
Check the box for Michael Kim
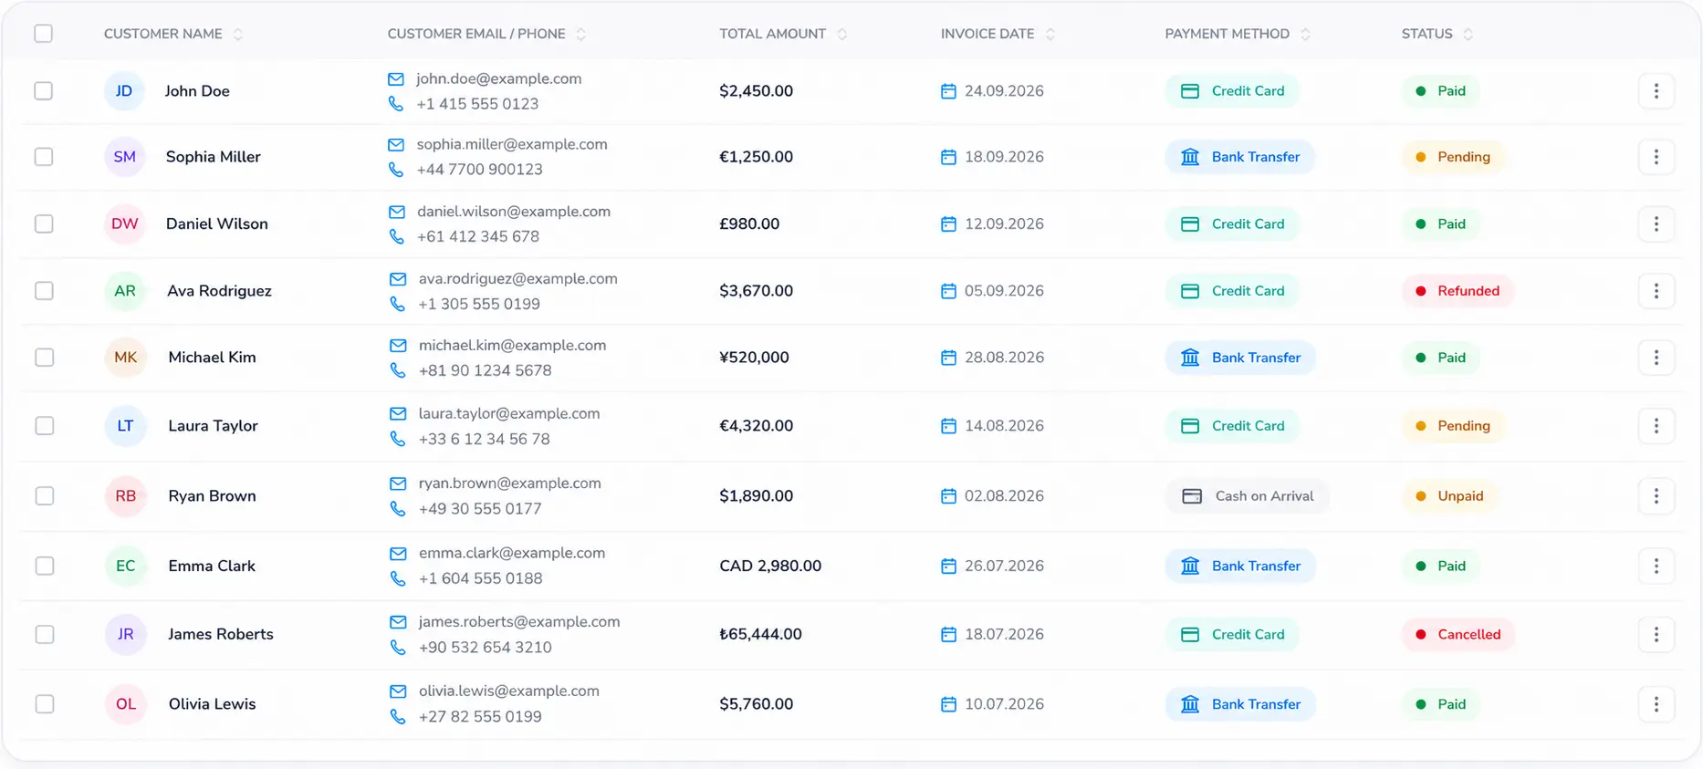point(44,358)
